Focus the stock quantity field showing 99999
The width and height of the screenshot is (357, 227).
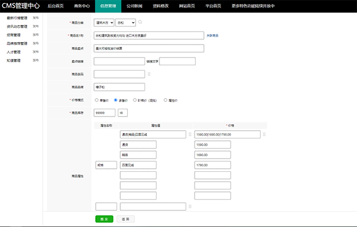105,113
